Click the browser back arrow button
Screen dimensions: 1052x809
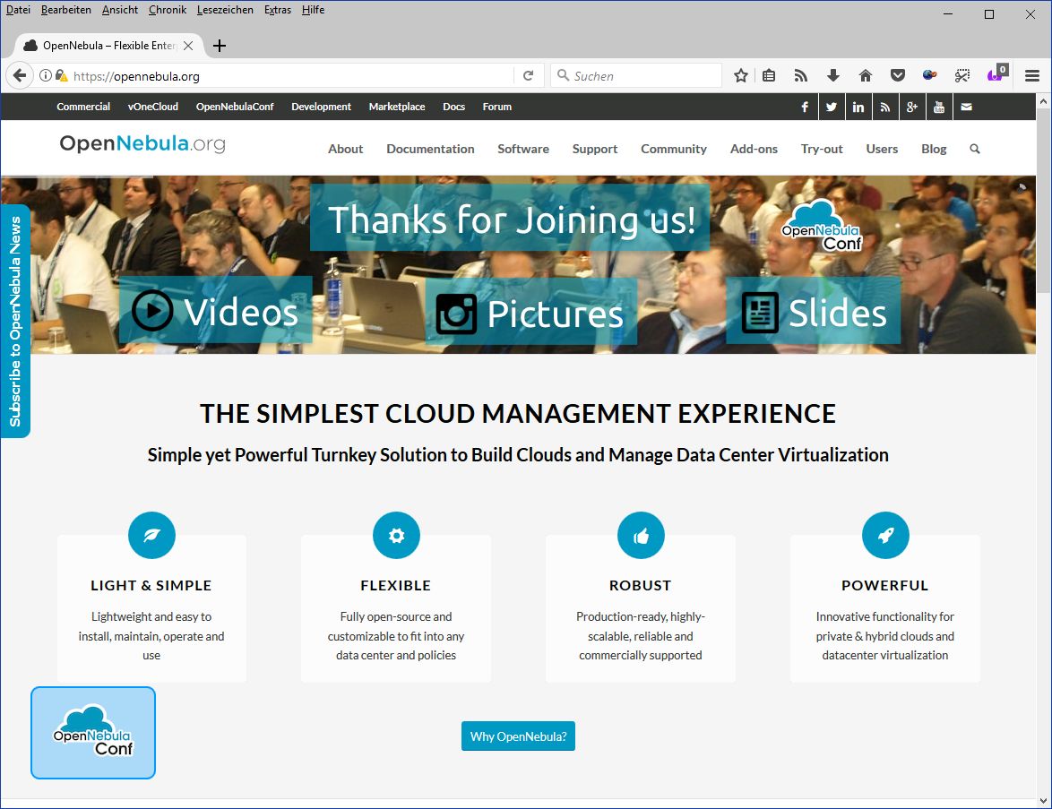coord(20,76)
